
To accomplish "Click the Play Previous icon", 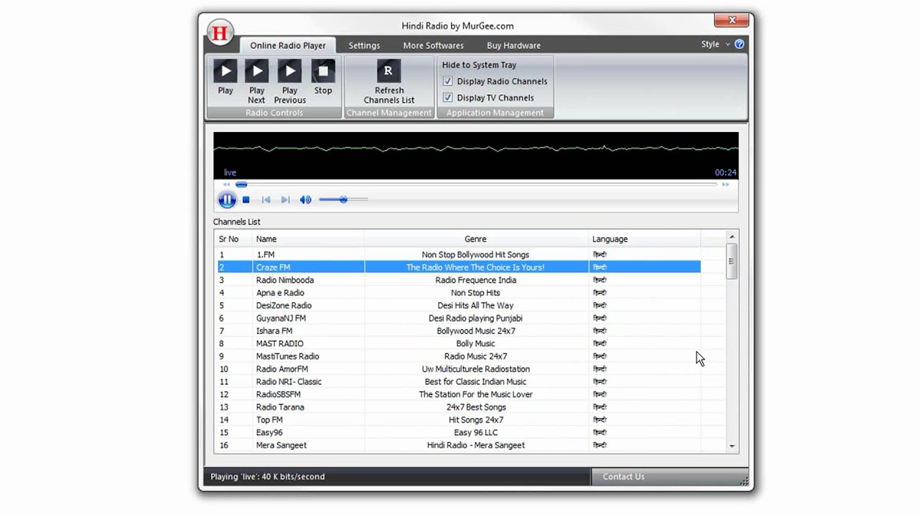I will [289, 71].
